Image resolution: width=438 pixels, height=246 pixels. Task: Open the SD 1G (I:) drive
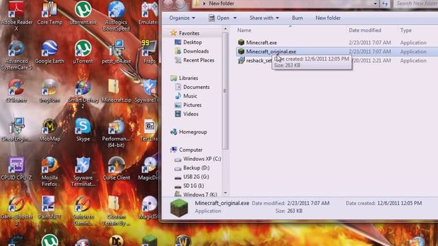pyautogui.click(x=193, y=185)
